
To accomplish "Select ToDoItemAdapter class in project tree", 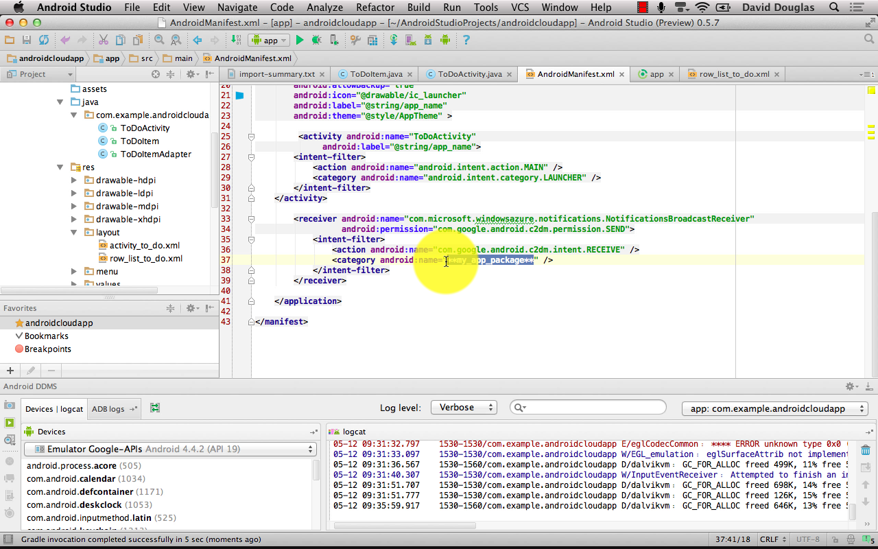I will (x=156, y=154).
